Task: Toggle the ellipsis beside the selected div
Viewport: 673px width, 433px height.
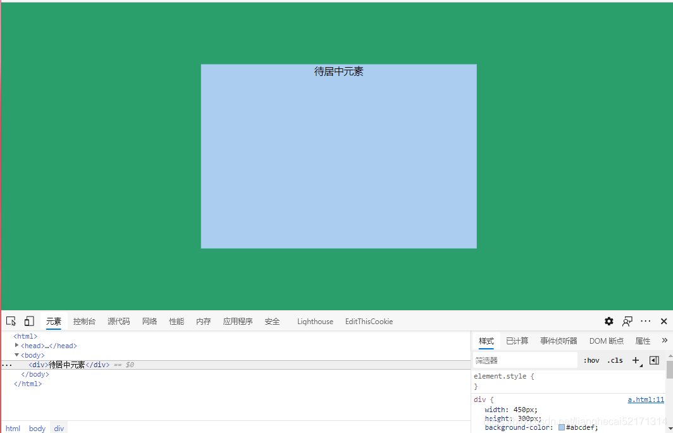Action: pyautogui.click(x=6, y=364)
